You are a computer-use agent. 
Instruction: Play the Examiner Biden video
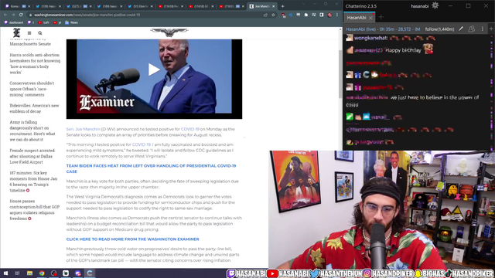[154, 69]
